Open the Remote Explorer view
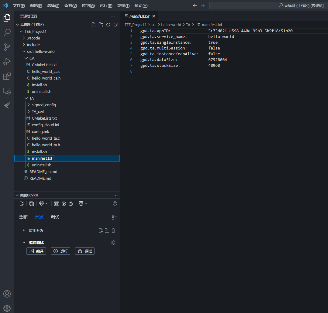Screen dimensions: 328x313 point(7,91)
